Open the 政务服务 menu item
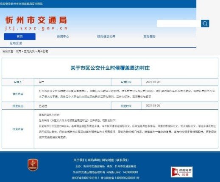 pos(150,37)
